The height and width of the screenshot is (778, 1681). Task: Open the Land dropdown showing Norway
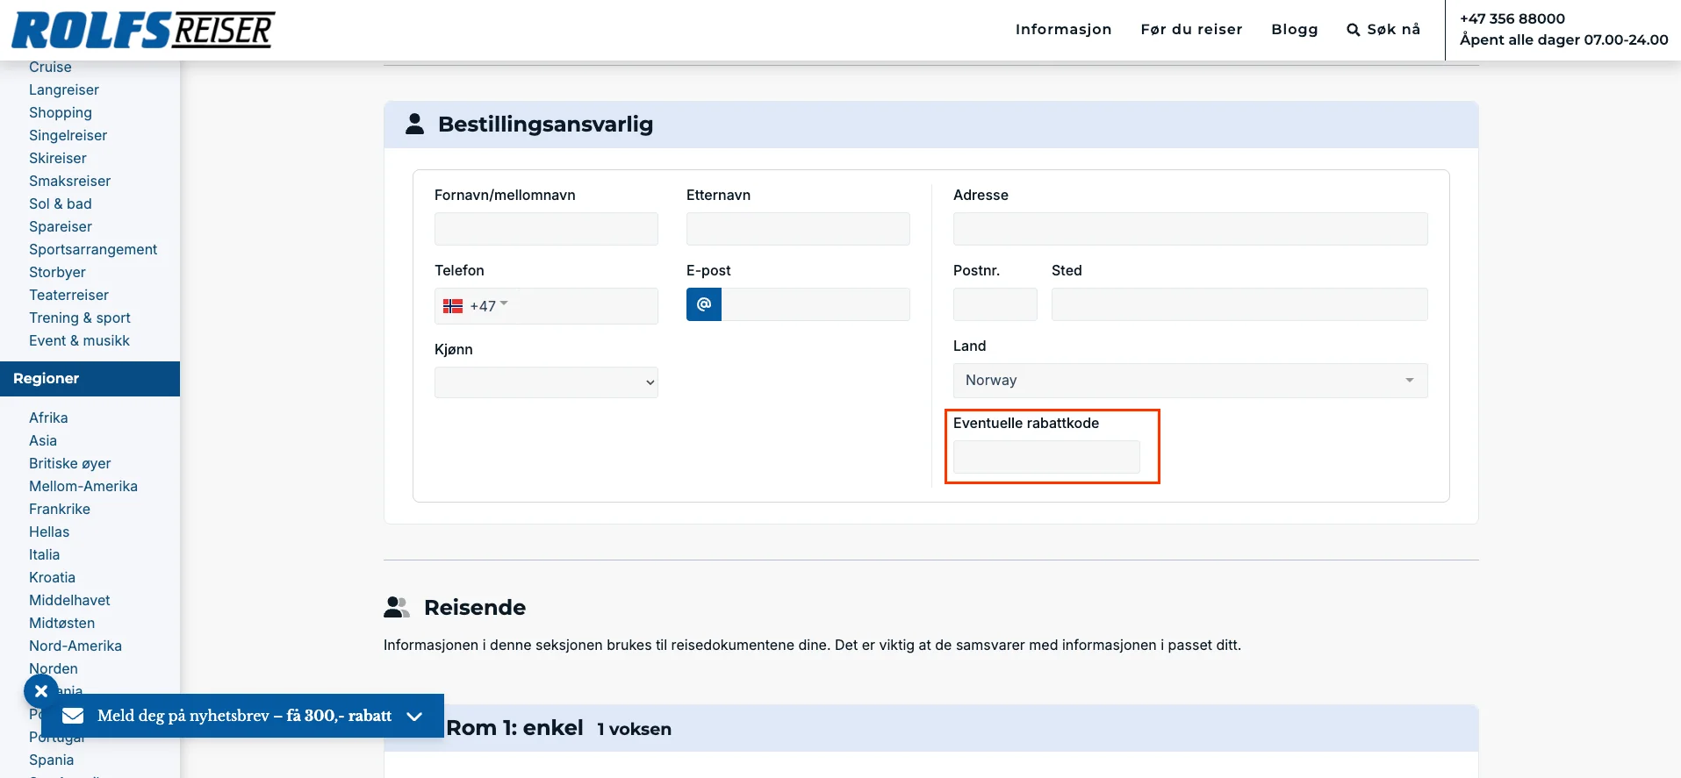click(1190, 381)
